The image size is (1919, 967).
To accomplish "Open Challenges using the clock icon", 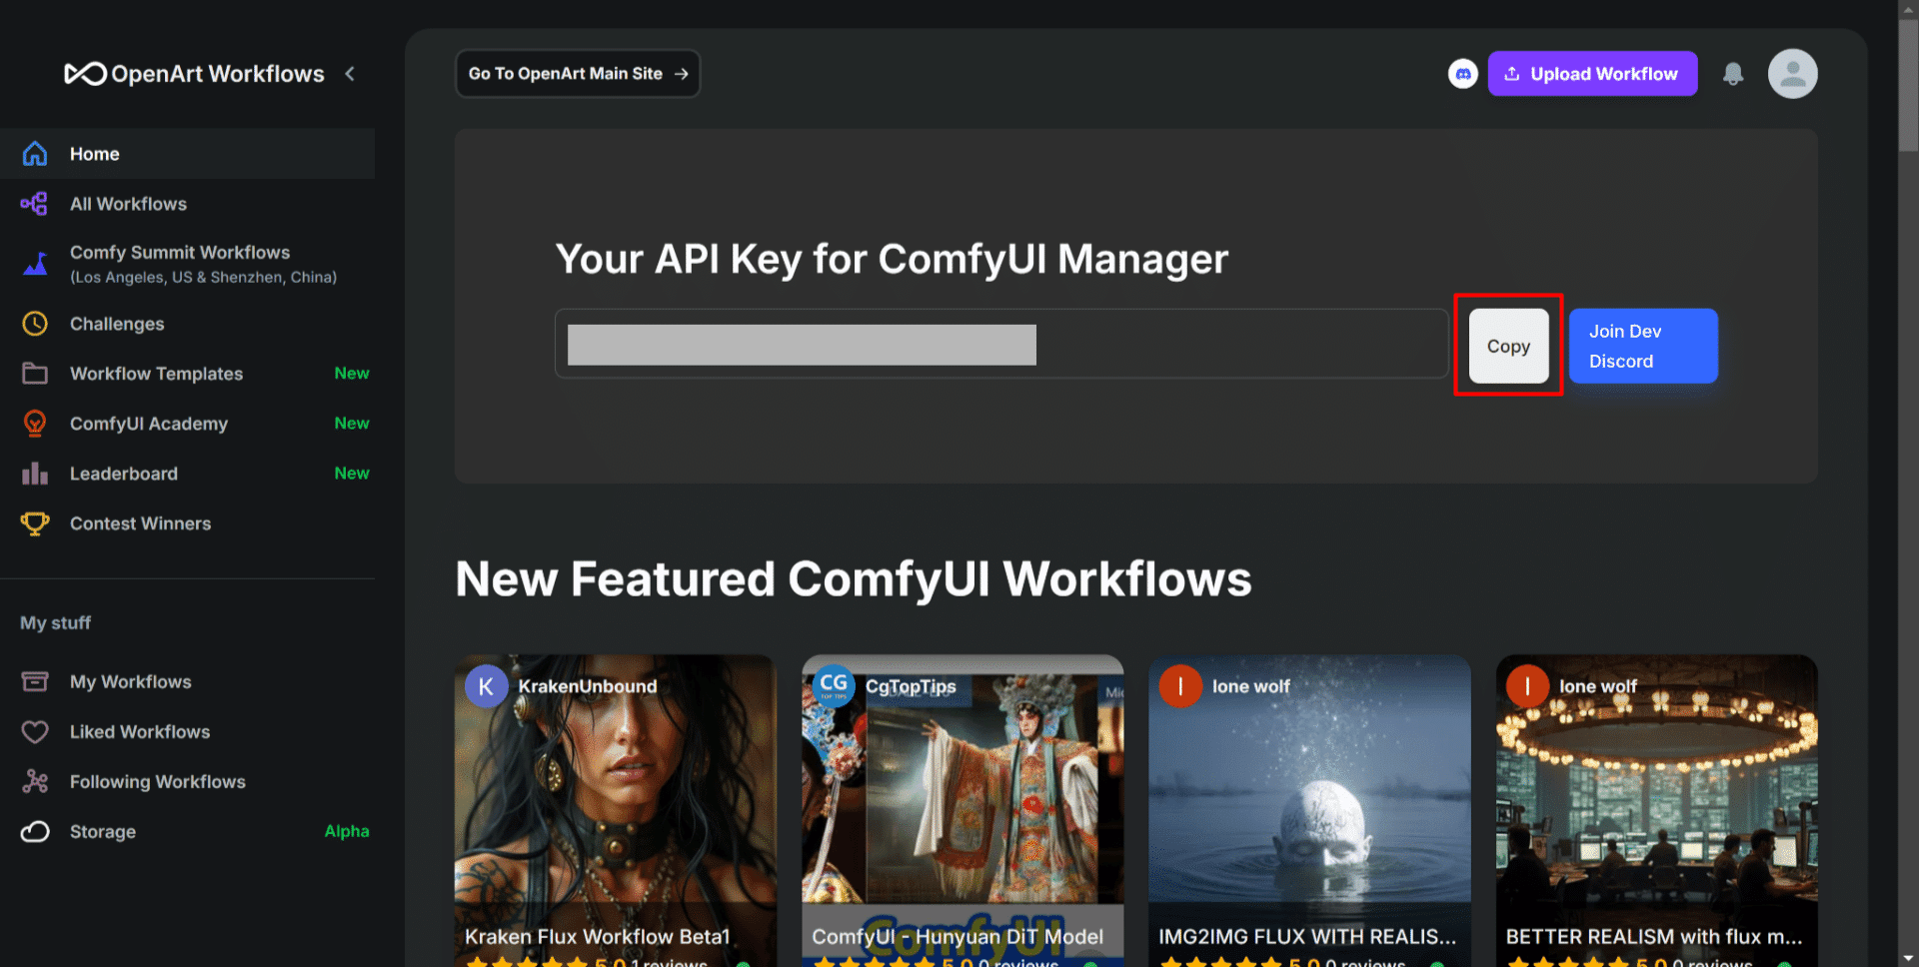I will 35,323.
